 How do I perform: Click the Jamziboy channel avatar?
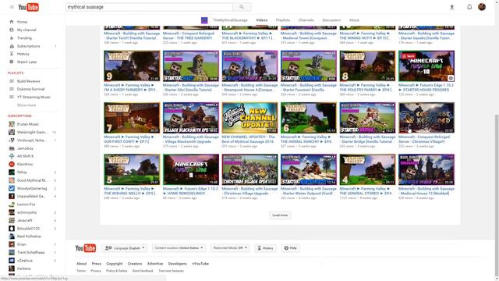(12, 148)
